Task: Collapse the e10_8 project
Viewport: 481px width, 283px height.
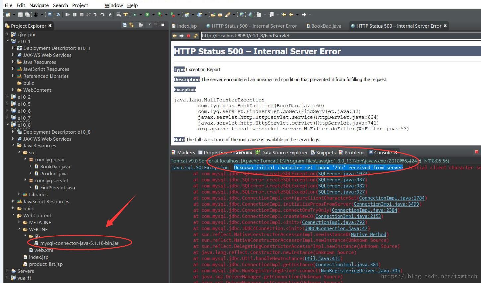Action: 7,124
